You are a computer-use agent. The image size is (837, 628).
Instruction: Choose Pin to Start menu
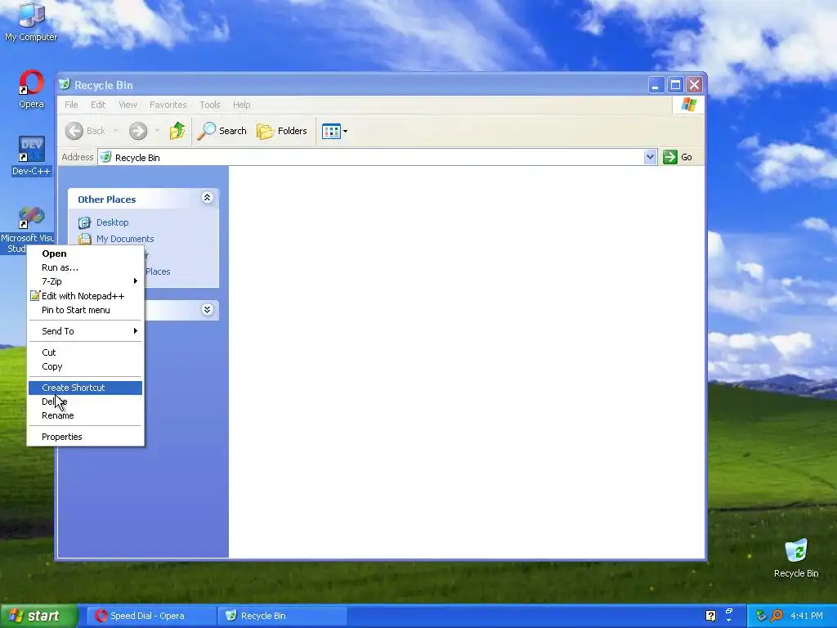click(x=85, y=310)
